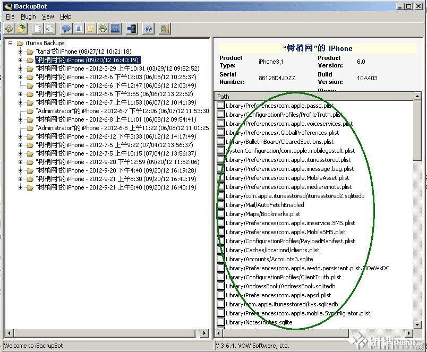This screenshot has width=427, height=352.
Task: Click the folder icon for the 06/06/12 12:03:49 backup
Action: point(30,86)
